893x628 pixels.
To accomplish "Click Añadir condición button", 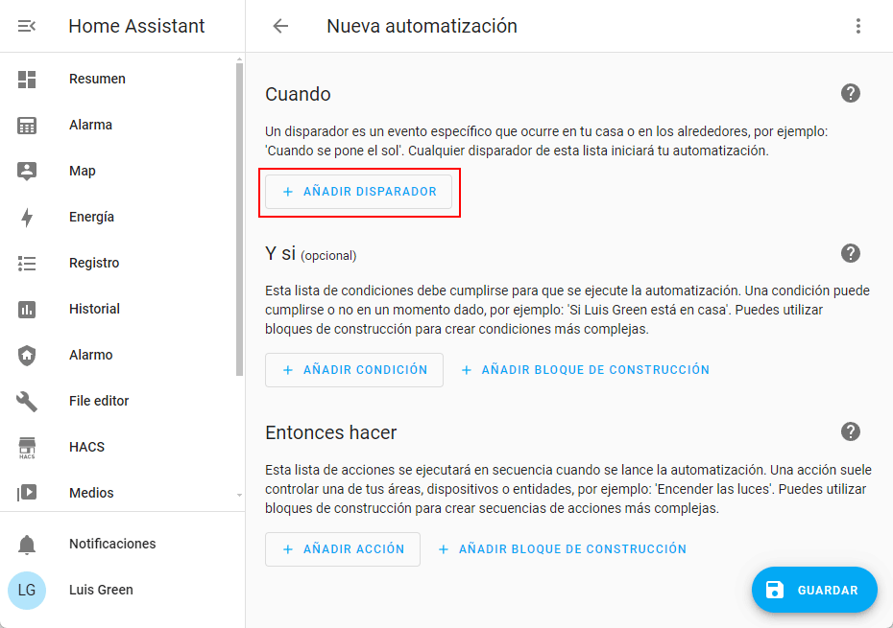I will [354, 369].
